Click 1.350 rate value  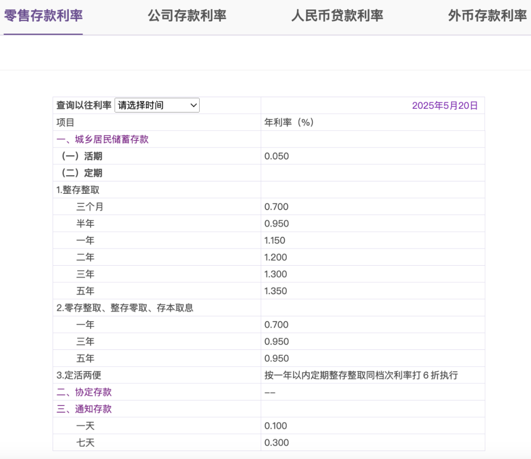tap(275, 291)
